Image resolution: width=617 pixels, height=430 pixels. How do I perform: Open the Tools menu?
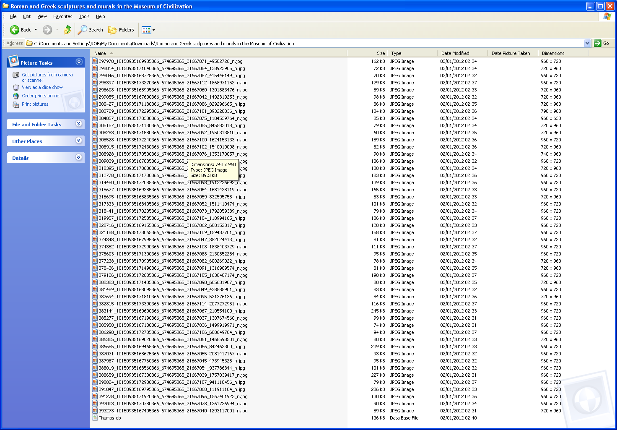tap(84, 16)
